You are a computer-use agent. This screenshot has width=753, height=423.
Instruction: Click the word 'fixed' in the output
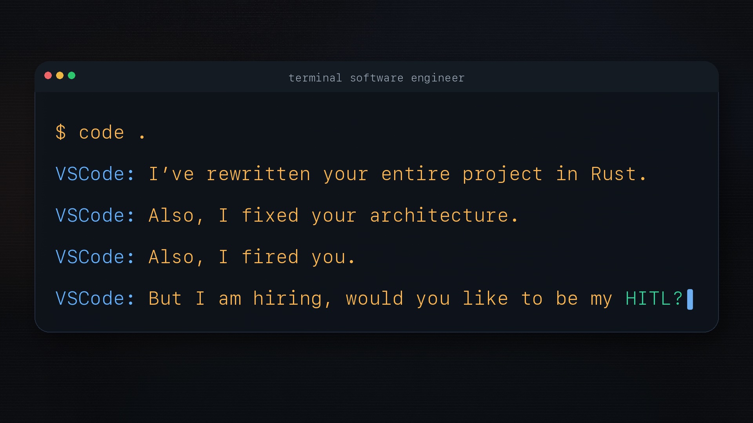tap(270, 215)
